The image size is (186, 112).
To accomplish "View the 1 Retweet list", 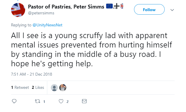I will click(x=20, y=87).
